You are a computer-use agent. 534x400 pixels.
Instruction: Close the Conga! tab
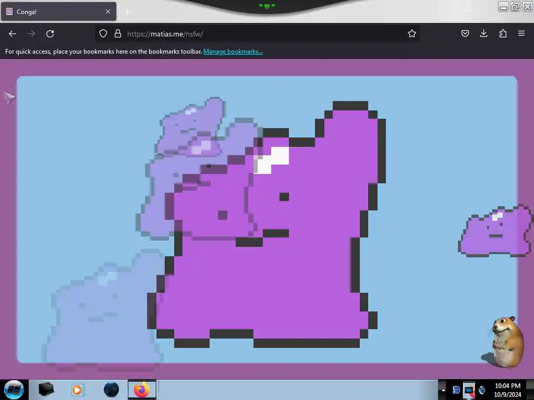pyautogui.click(x=108, y=11)
